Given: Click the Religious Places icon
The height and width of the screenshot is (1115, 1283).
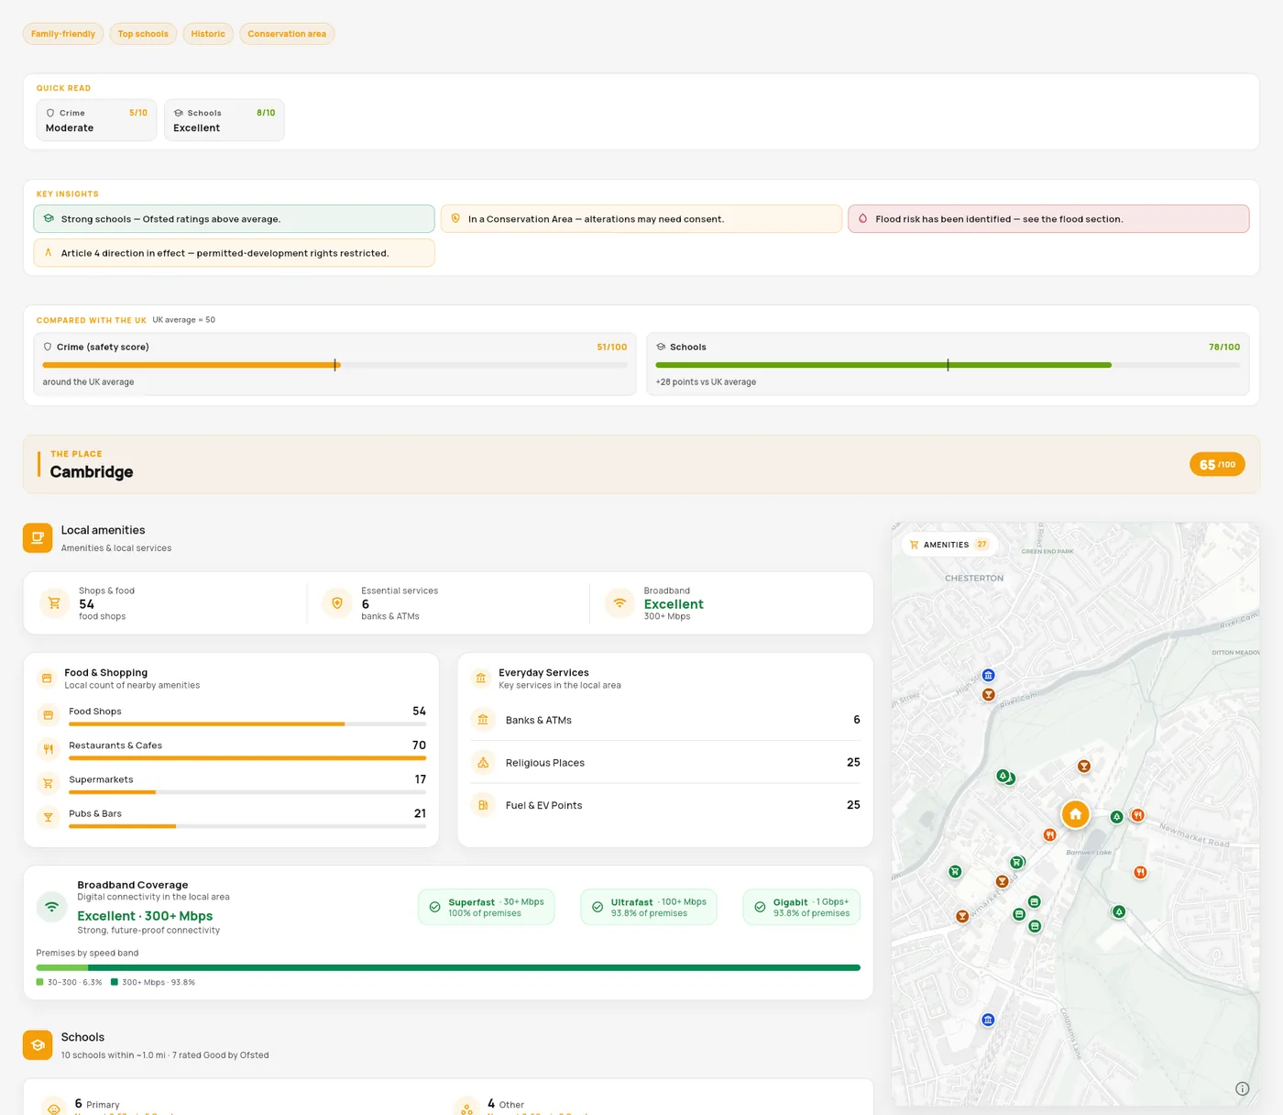Looking at the screenshot, I should (483, 763).
